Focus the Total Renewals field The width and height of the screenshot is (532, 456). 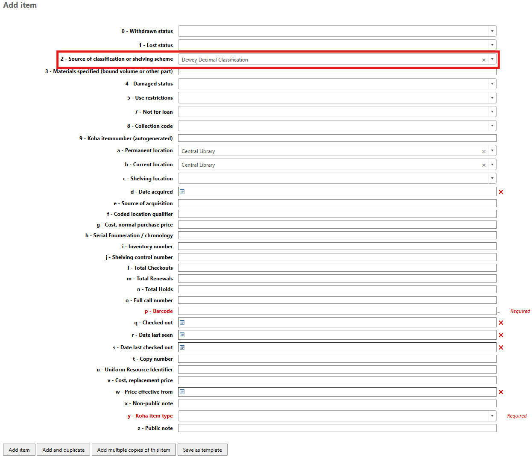(337, 279)
